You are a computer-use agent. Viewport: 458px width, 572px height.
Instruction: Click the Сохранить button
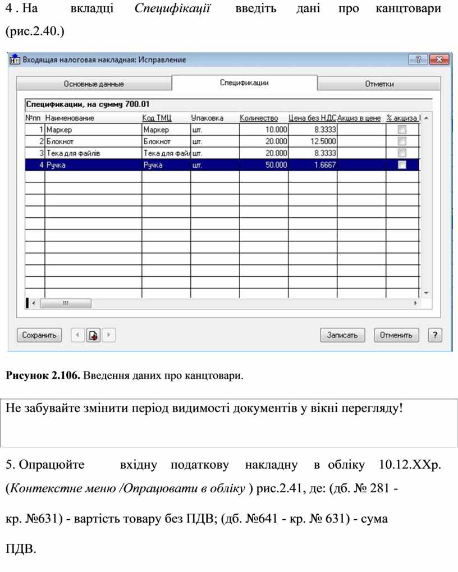(x=39, y=335)
